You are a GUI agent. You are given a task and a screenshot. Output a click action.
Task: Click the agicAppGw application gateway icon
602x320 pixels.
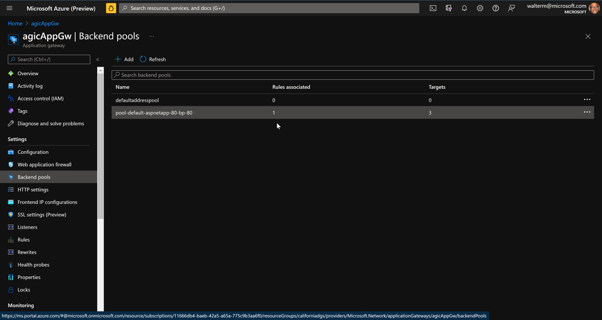tap(13, 40)
